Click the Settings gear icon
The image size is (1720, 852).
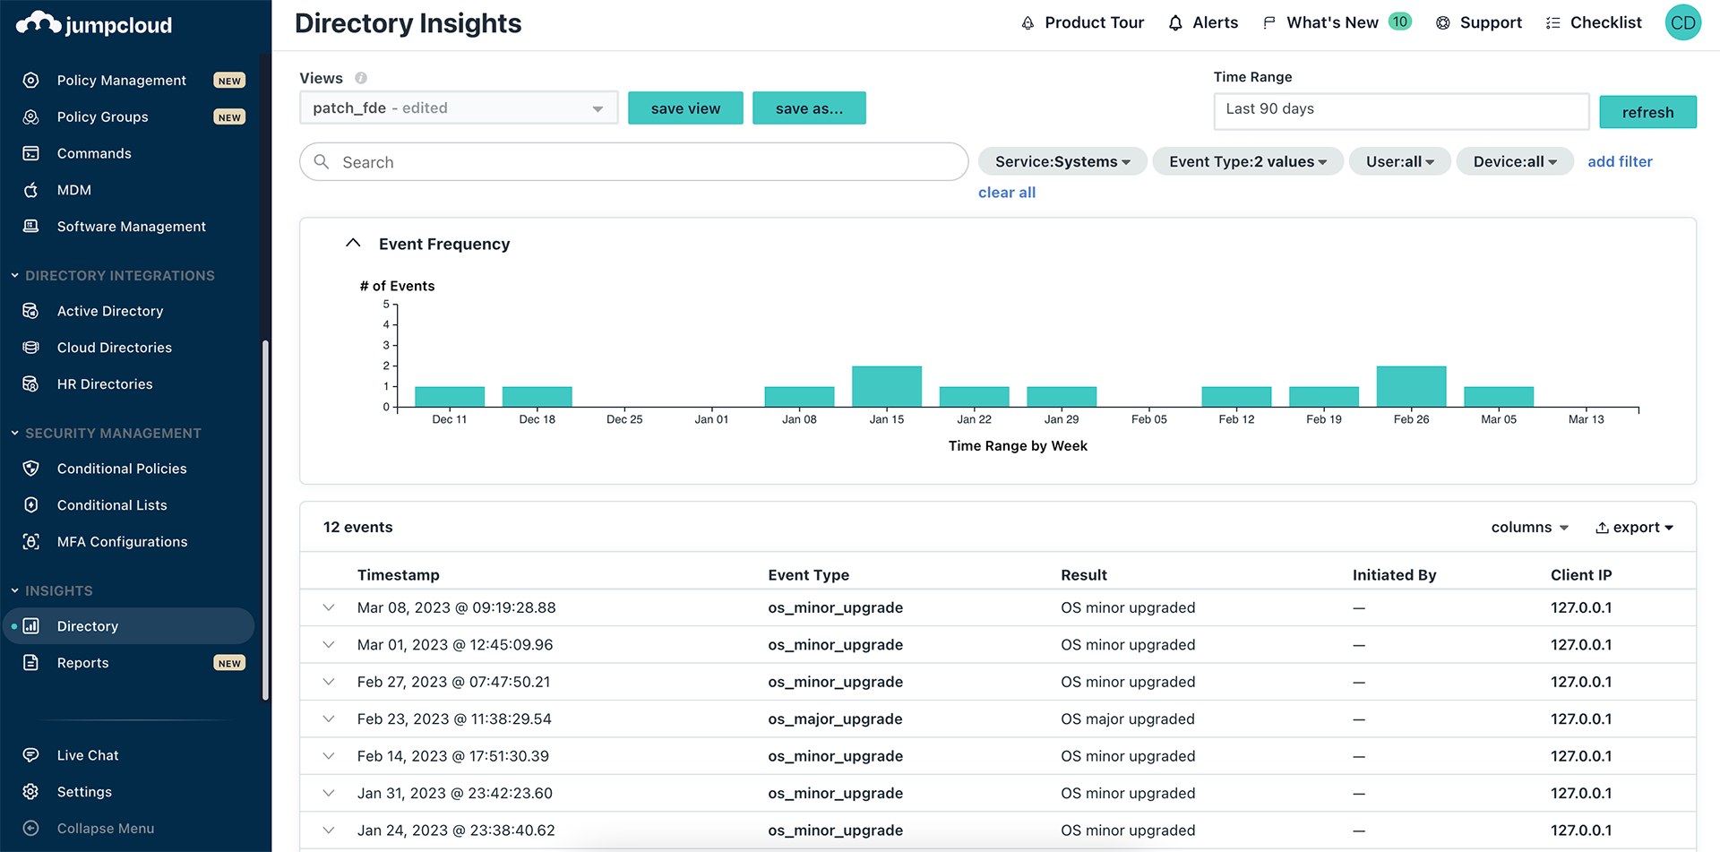[30, 792]
